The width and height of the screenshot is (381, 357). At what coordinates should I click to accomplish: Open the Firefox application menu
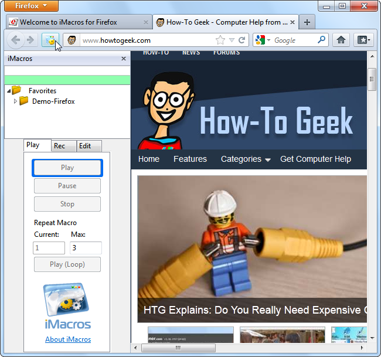pyautogui.click(x=31, y=6)
